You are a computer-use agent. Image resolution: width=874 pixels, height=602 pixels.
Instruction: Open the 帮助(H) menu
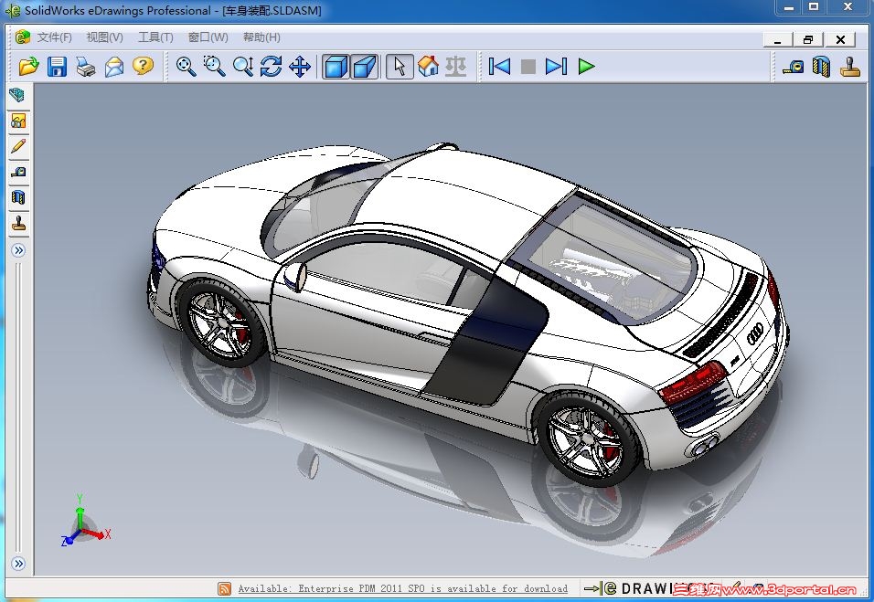click(x=261, y=37)
